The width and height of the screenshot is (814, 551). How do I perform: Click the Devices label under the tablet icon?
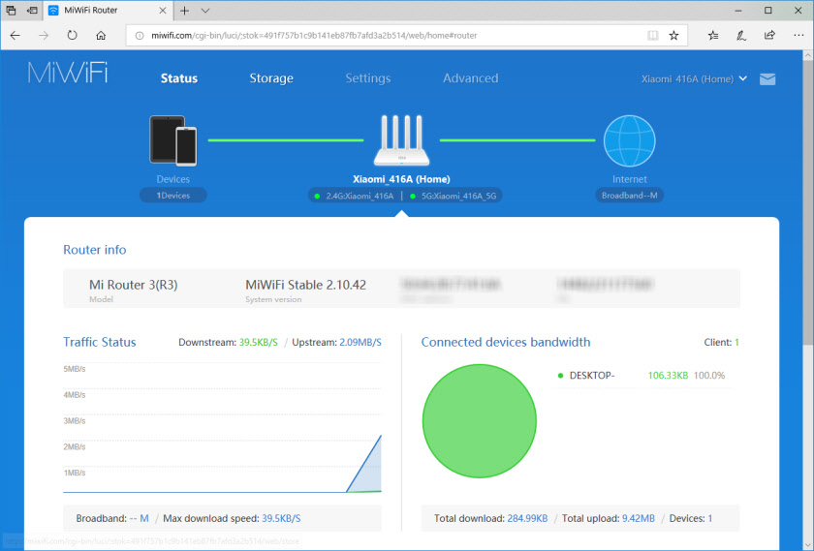[x=172, y=179]
